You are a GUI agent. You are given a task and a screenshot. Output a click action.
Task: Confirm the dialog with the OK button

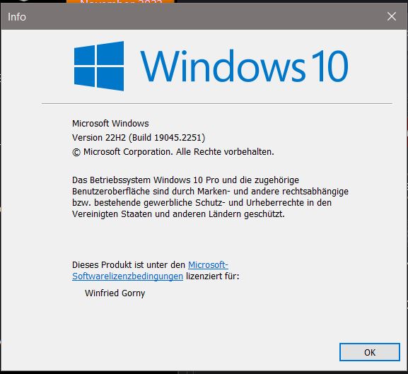[x=370, y=352]
